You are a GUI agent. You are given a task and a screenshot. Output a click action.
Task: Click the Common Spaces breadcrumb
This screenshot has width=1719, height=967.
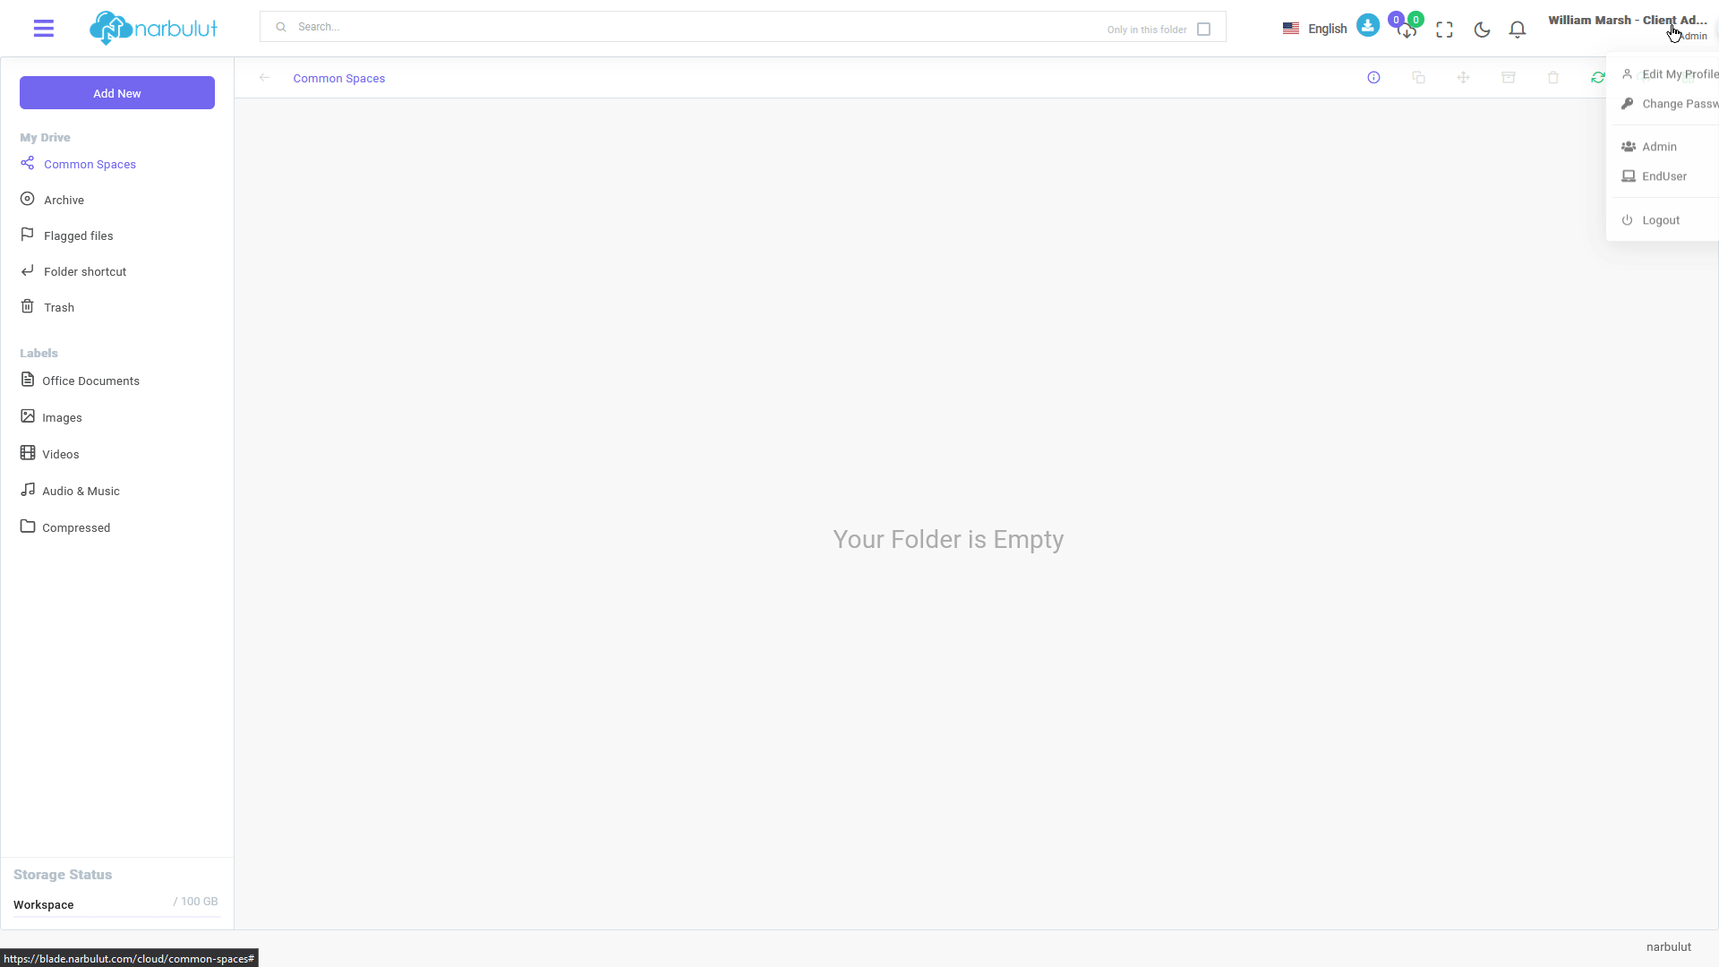[339, 79]
